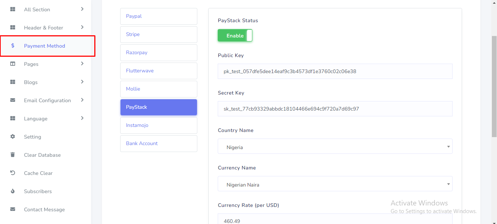This screenshot has width=497, height=224.
Task: Click the envelope icon for Contact Message
Action: pyautogui.click(x=13, y=209)
